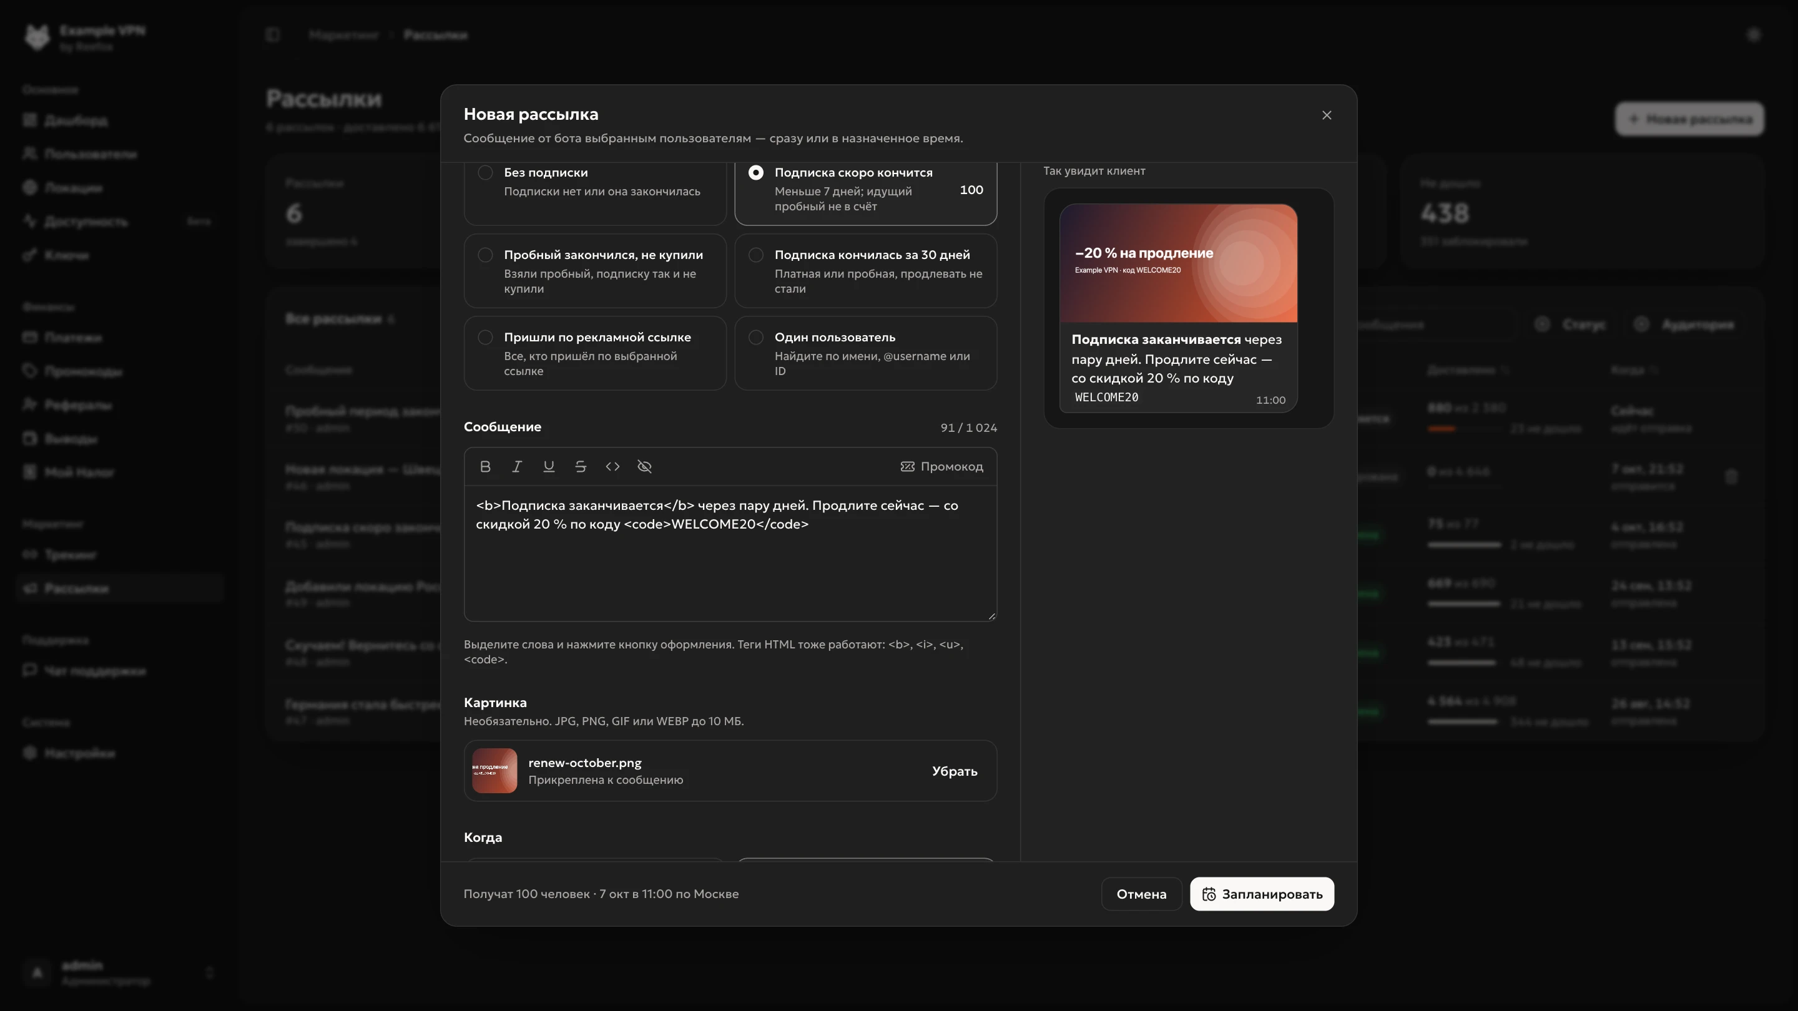
Task: Apply strikethrough formatting to message
Action: [581, 466]
